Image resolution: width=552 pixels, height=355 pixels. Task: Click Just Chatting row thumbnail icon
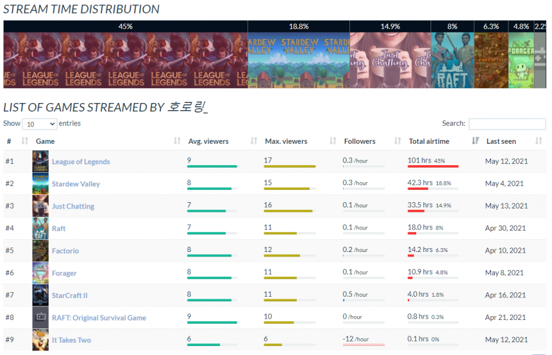[40, 206]
